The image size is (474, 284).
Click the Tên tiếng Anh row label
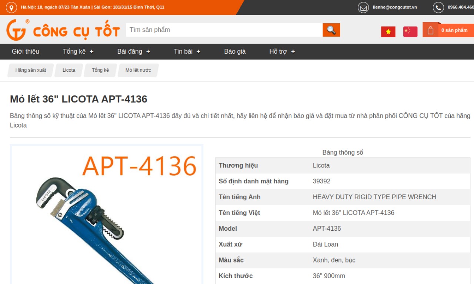(x=240, y=197)
